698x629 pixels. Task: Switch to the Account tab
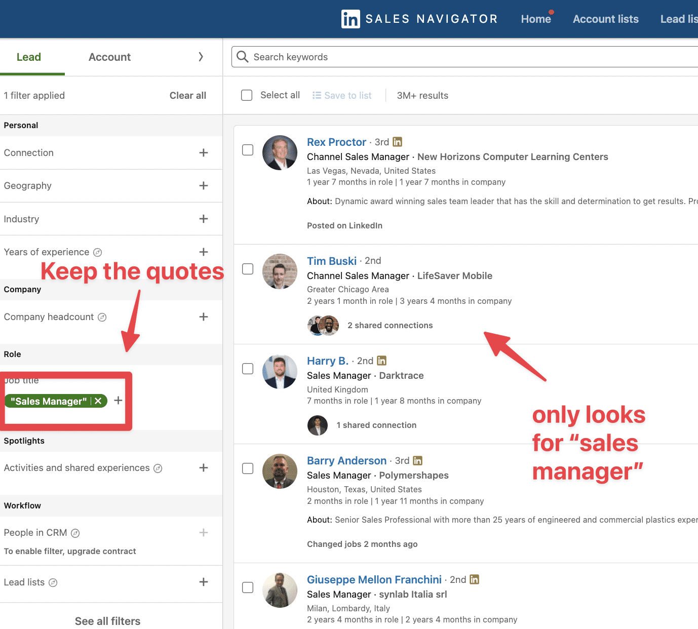coord(109,57)
